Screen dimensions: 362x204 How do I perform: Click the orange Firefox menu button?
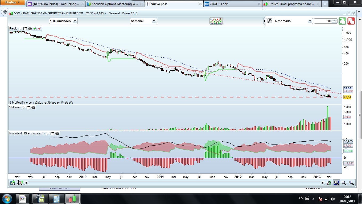click(x=13, y=3)
